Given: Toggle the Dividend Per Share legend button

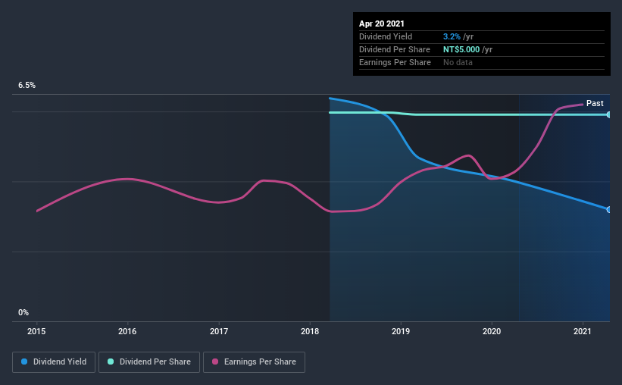Looking at the screenshot, I should pyautogui.click(x=149, y=362).
